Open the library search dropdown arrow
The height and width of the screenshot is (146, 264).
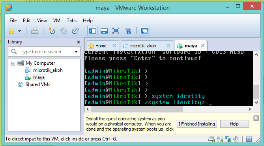pos(76,52)
